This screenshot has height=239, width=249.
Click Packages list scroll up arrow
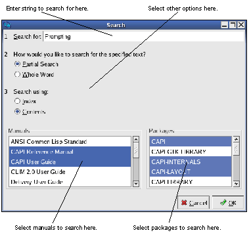[x=236, y=139]
